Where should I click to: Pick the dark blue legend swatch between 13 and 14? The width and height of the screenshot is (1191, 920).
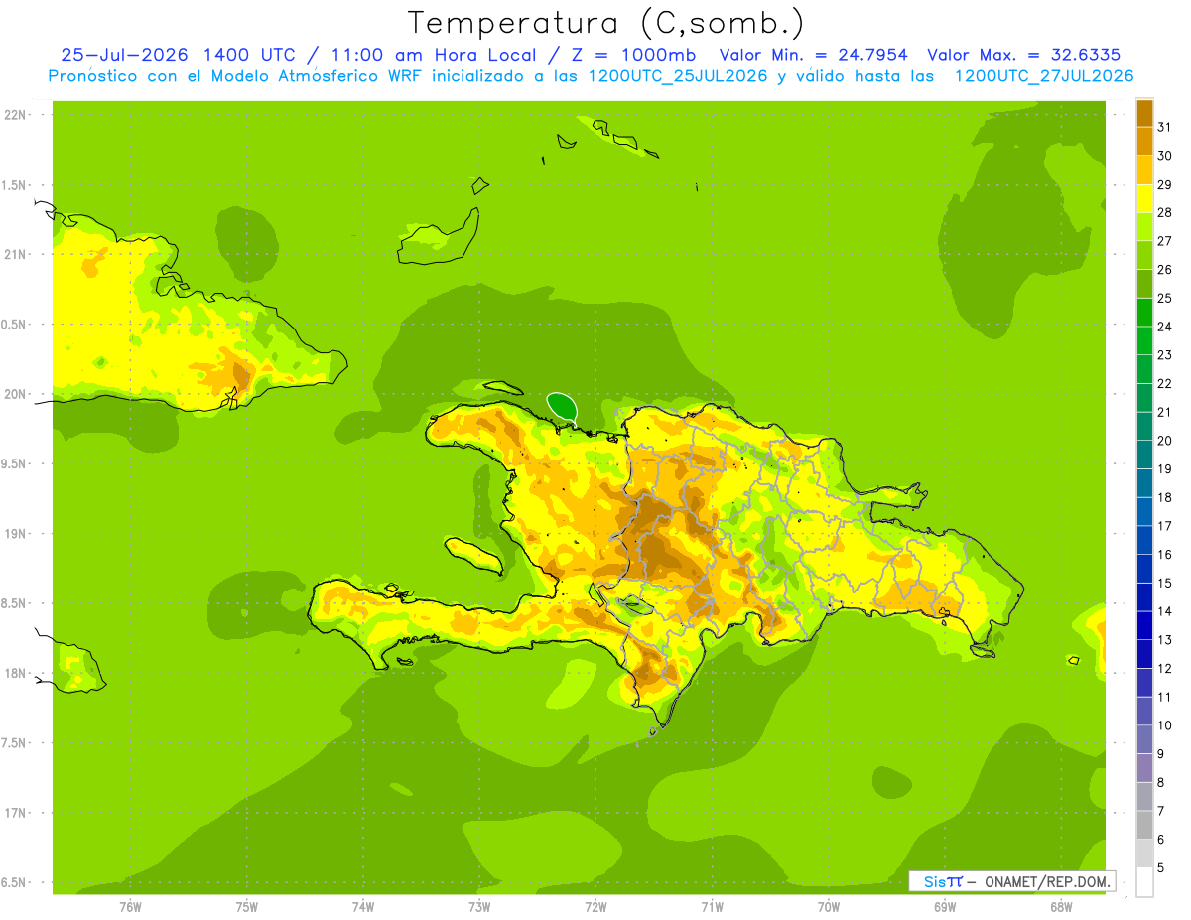pos(1144,625)
